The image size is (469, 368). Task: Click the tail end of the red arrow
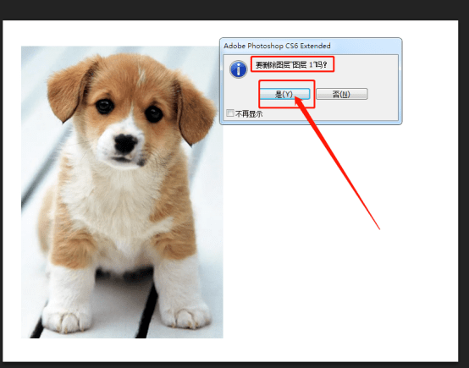[379, 229]
